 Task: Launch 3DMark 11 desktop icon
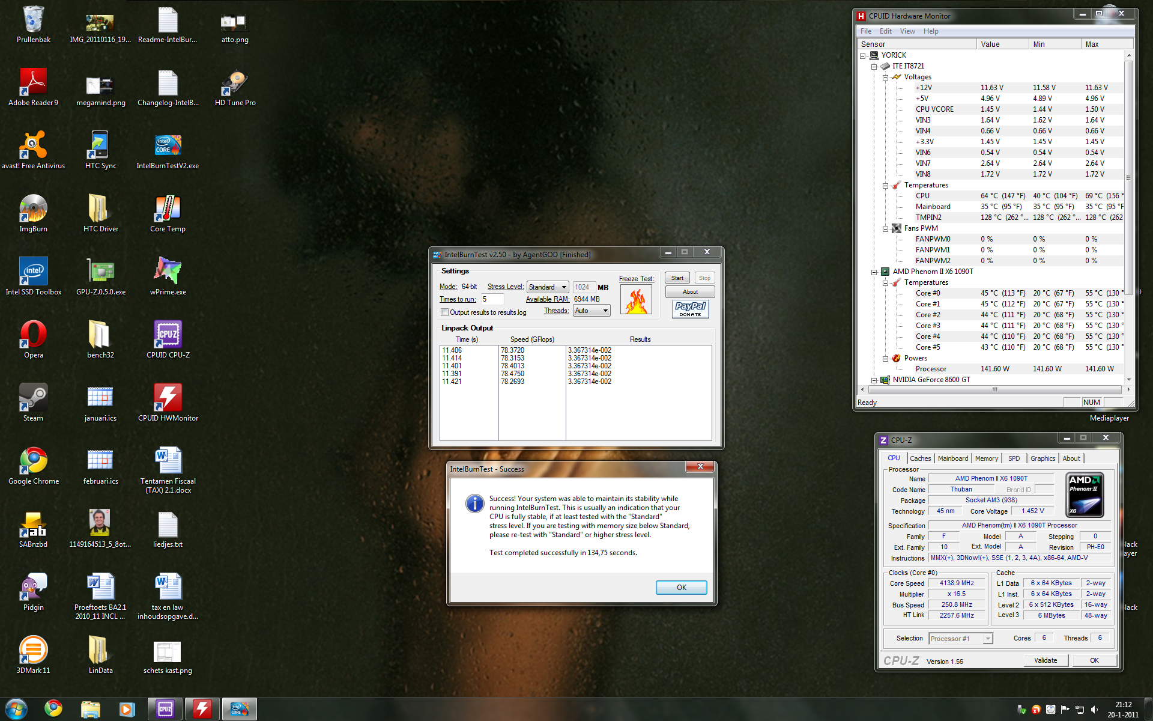tap(34, 655)
